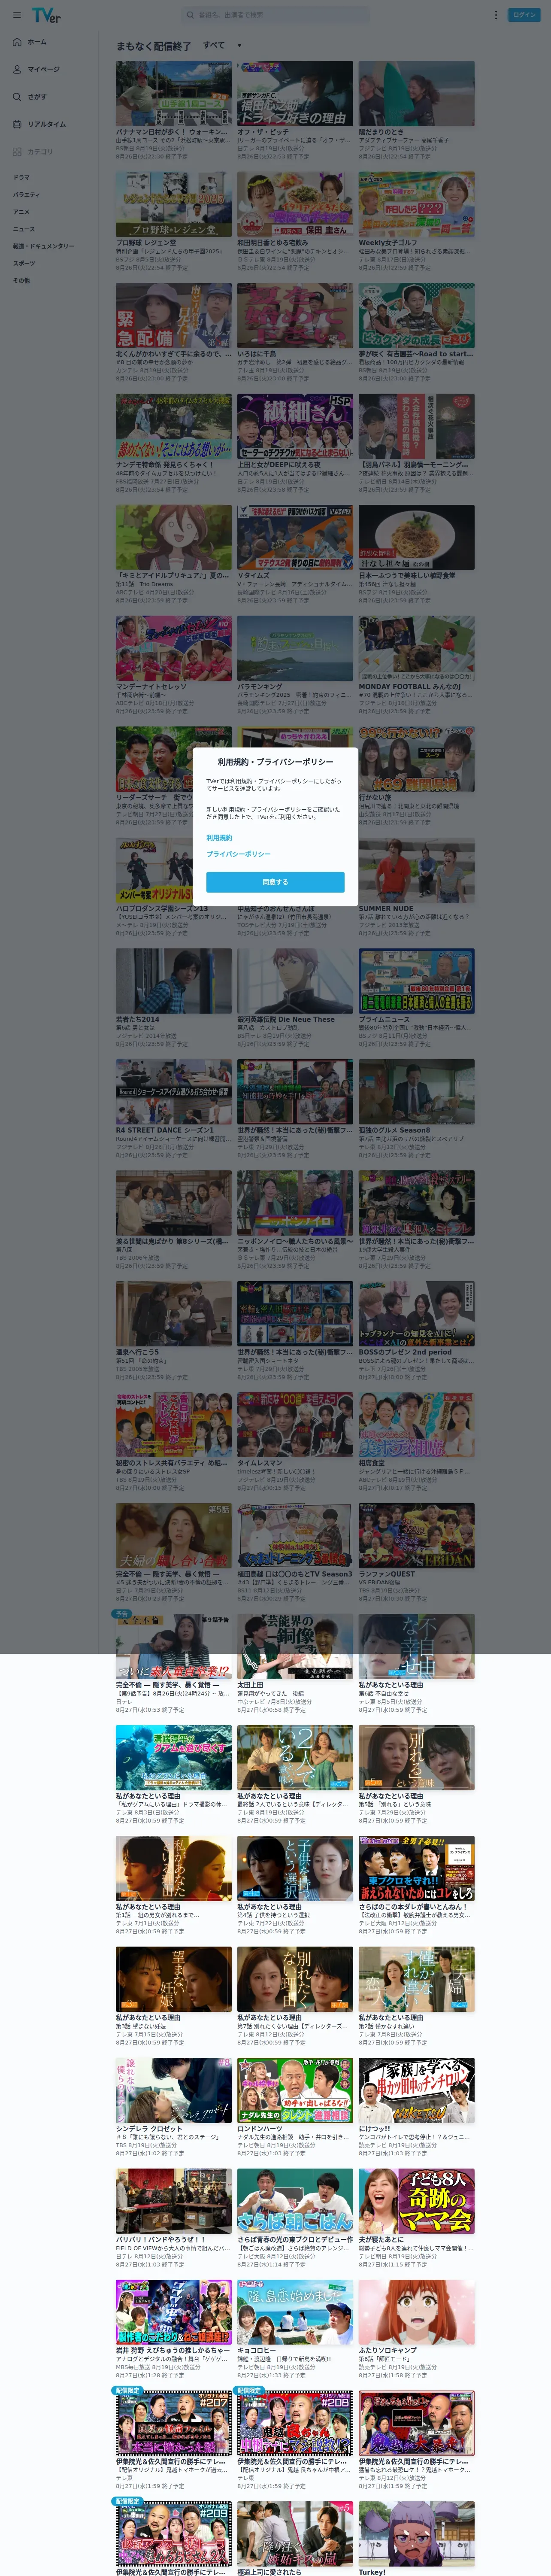Open the プライバシーポリシー link in dialog
The width and height of the screenshot is (551, 2576).
238,854
